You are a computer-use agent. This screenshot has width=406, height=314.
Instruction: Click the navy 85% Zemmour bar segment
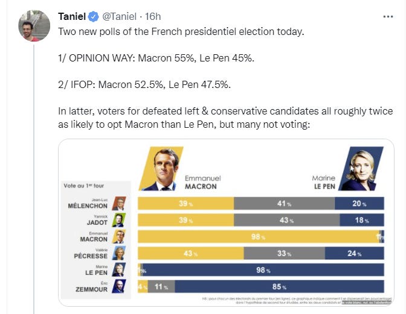[279, 286]
